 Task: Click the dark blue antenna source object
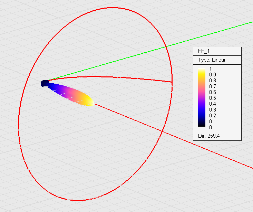[x=45, y=83]
